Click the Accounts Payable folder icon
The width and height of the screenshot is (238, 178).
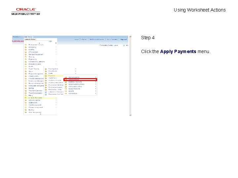pyautogui.click(x=26, y=100)
